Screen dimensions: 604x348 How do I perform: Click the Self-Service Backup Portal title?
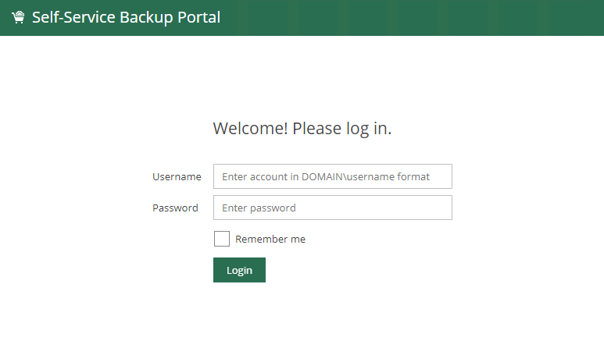[x=126, y=17]
